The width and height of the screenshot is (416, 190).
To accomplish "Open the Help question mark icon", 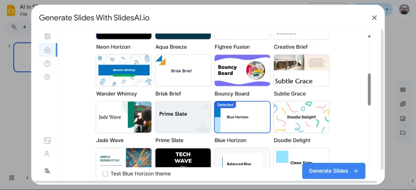I will [48, 63].
